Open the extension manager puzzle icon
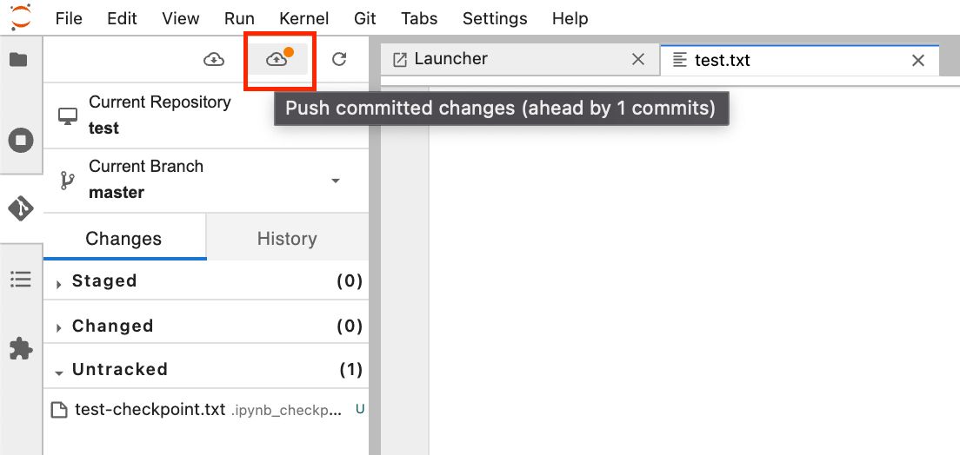Screen dimensions: 960x455 (x=20, y=348)
